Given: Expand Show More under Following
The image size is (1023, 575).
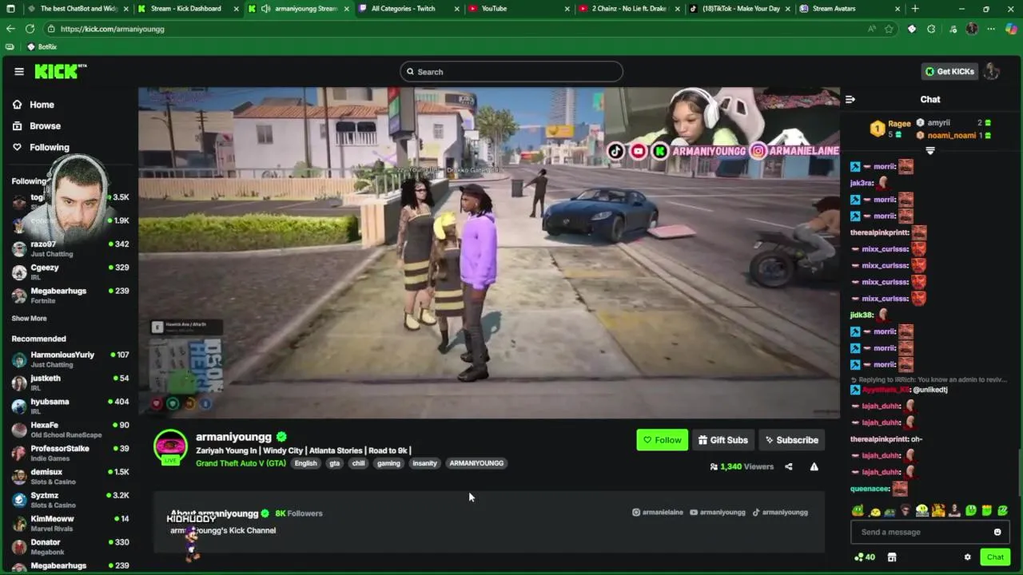Looking at the screenshot, I should [x=29, y=319].
